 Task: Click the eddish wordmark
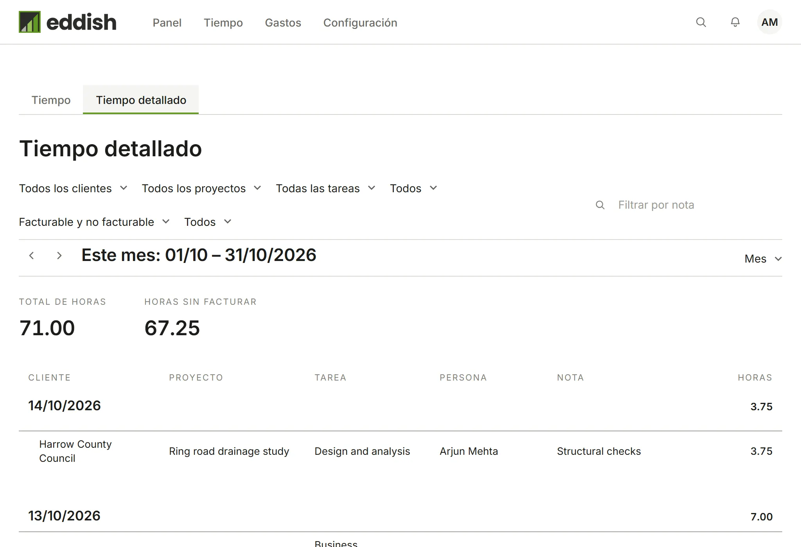[81, 22]
